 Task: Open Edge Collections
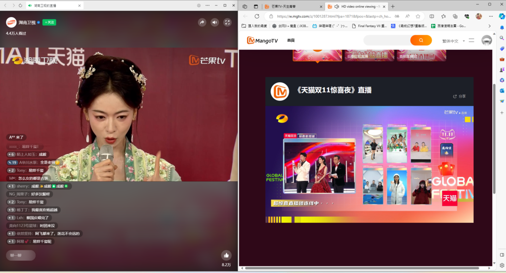455,16
